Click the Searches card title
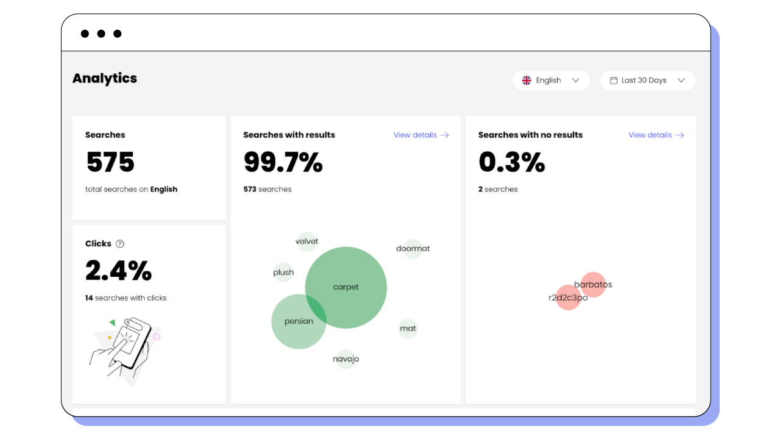 point(105,135)
